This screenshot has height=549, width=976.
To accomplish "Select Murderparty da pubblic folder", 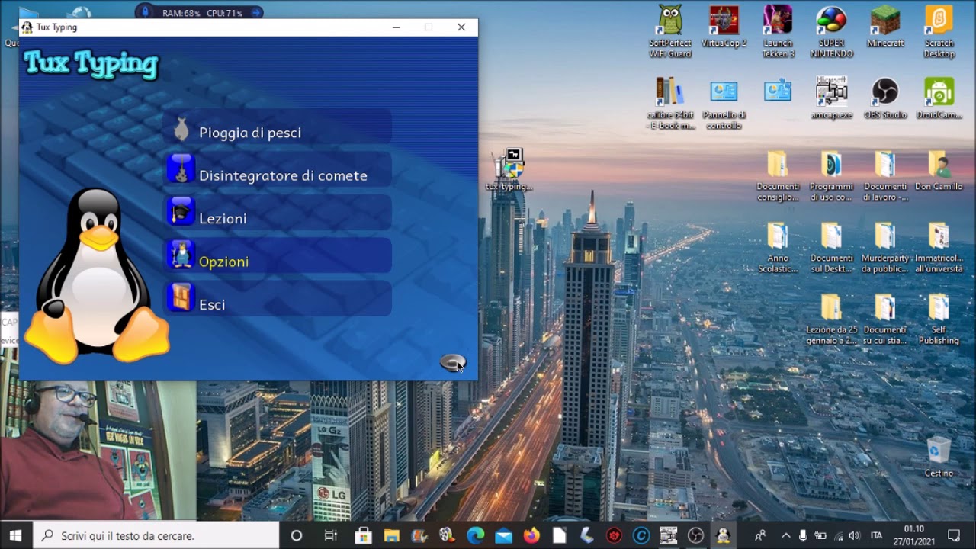I will (885, 247).
